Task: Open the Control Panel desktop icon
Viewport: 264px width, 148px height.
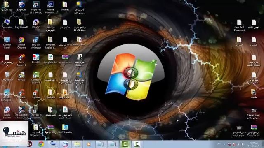Action: pos(7,43)
